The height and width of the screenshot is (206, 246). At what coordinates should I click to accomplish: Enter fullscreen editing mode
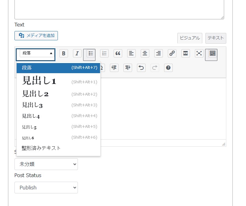pyautogui.click(x=199, y=53)
